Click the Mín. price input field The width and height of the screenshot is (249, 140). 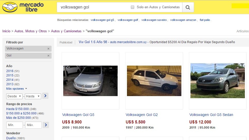pos(15,125)
